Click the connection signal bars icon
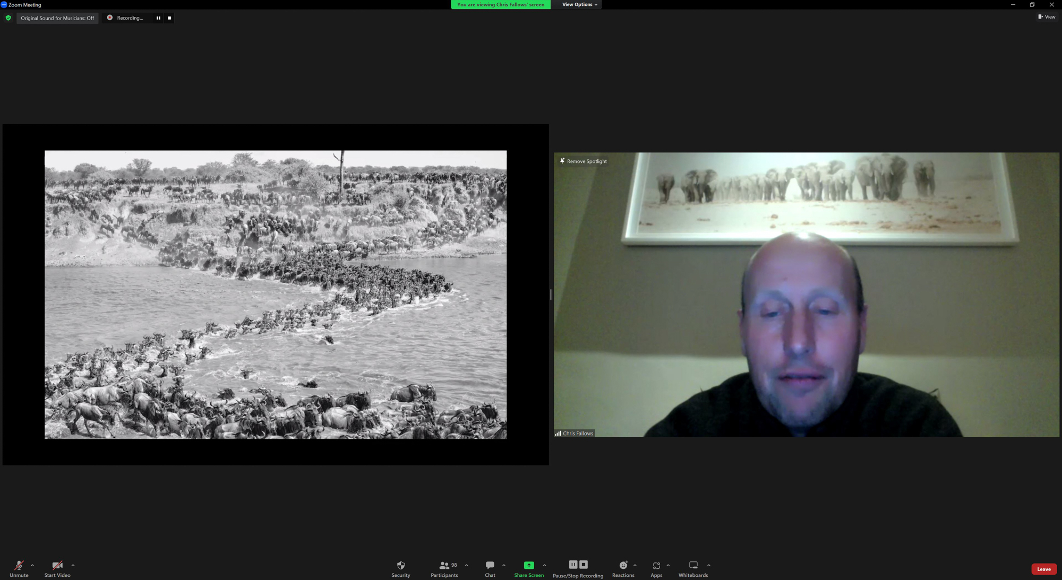1062x580 pixels. (x=558, y=434)
